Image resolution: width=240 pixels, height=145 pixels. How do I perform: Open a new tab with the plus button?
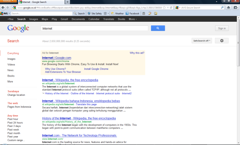68,2
